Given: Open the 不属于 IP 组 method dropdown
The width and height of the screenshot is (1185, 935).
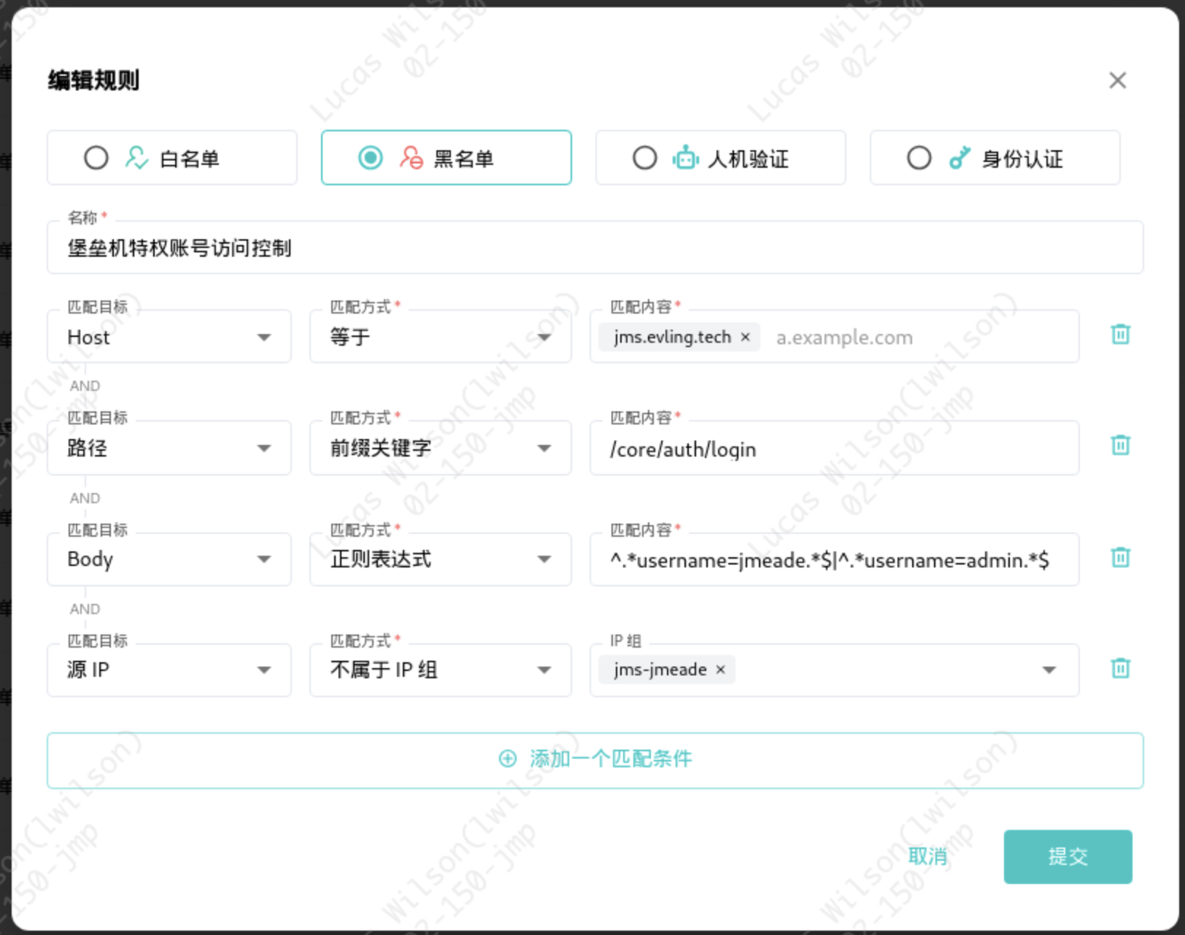Looking at the screenshot, I should click(x=441, y=670).
